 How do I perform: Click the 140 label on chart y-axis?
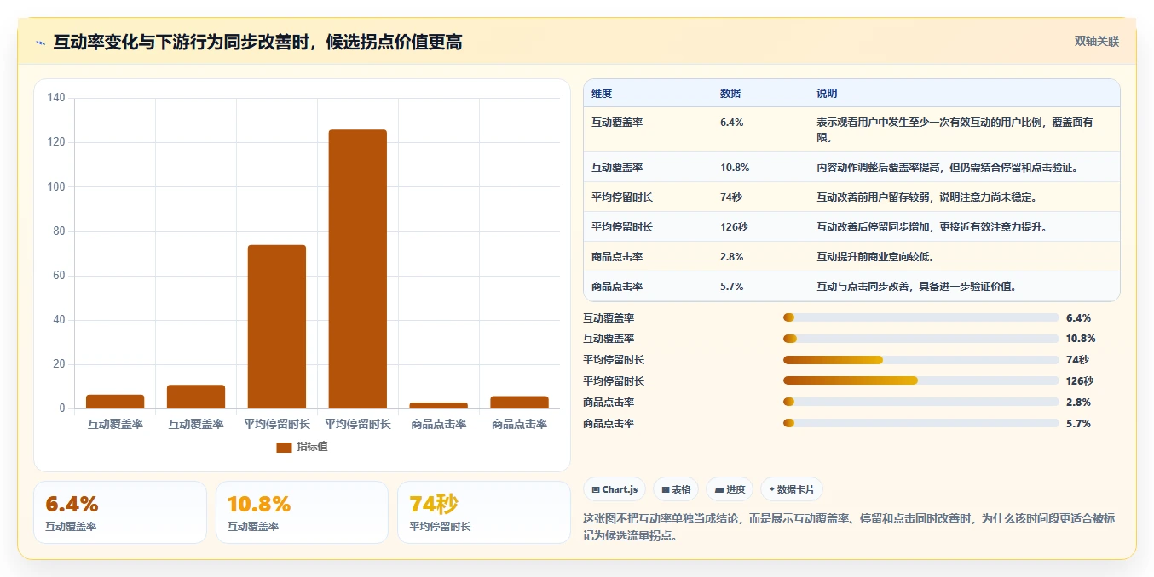click(x=56, y=98)
